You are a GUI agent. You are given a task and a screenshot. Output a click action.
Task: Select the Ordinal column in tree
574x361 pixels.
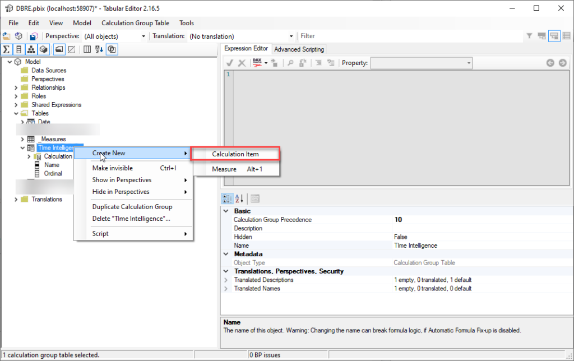point(53,174)
